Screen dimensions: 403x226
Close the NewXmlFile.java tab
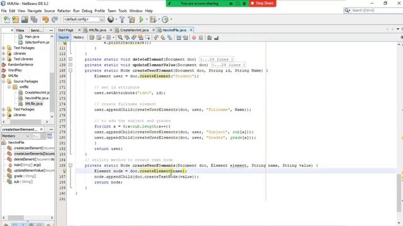coord(191,30)
